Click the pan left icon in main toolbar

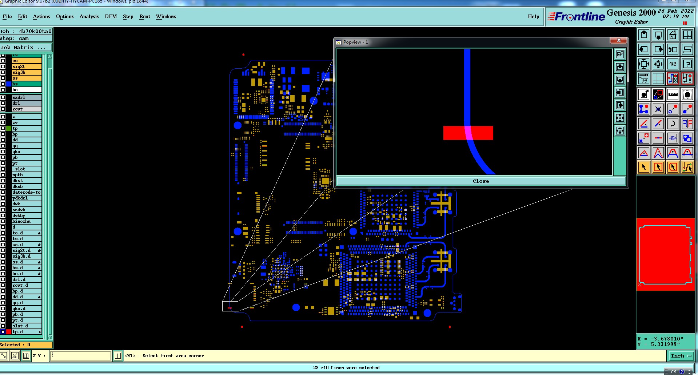point(644,49)
